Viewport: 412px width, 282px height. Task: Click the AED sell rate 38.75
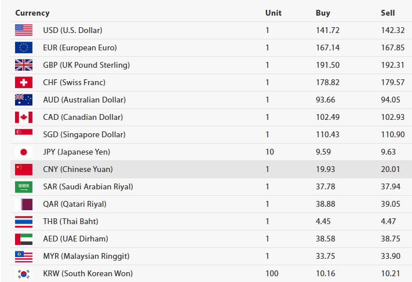pyautogui.click(x=390, y=239)
